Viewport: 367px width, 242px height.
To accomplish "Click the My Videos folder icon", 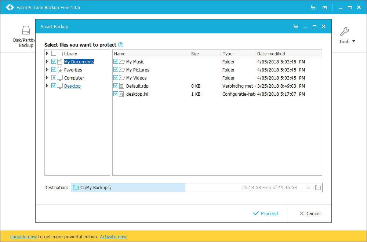I will point(122,78).
